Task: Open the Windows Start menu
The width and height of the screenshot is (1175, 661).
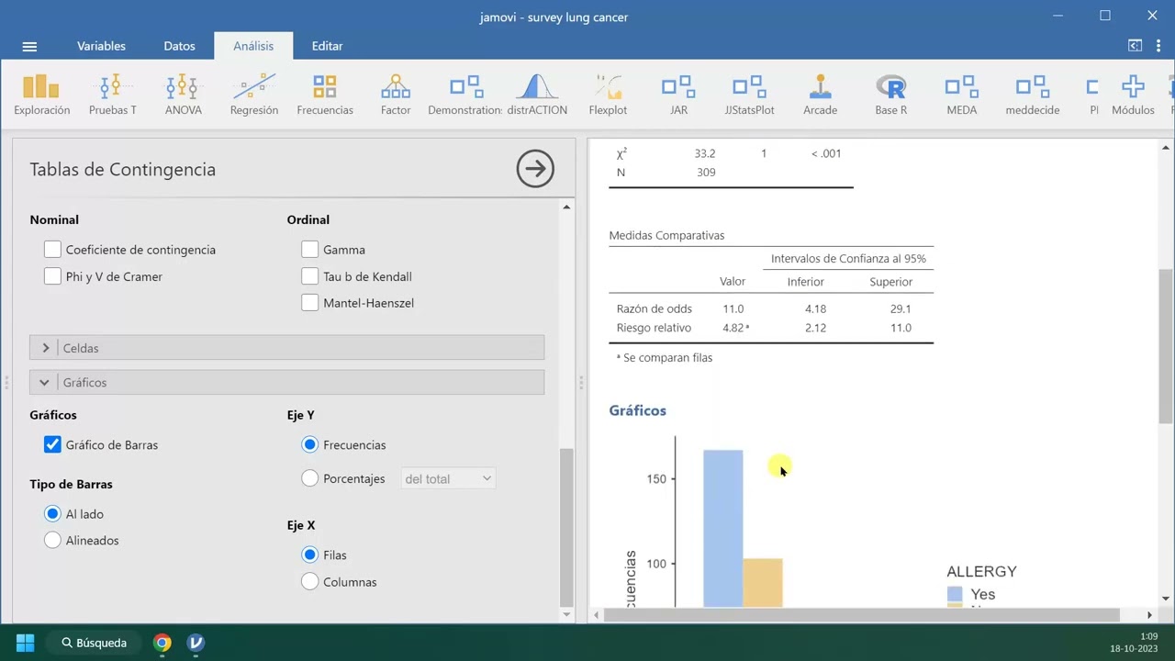Action: coord(25,643)
